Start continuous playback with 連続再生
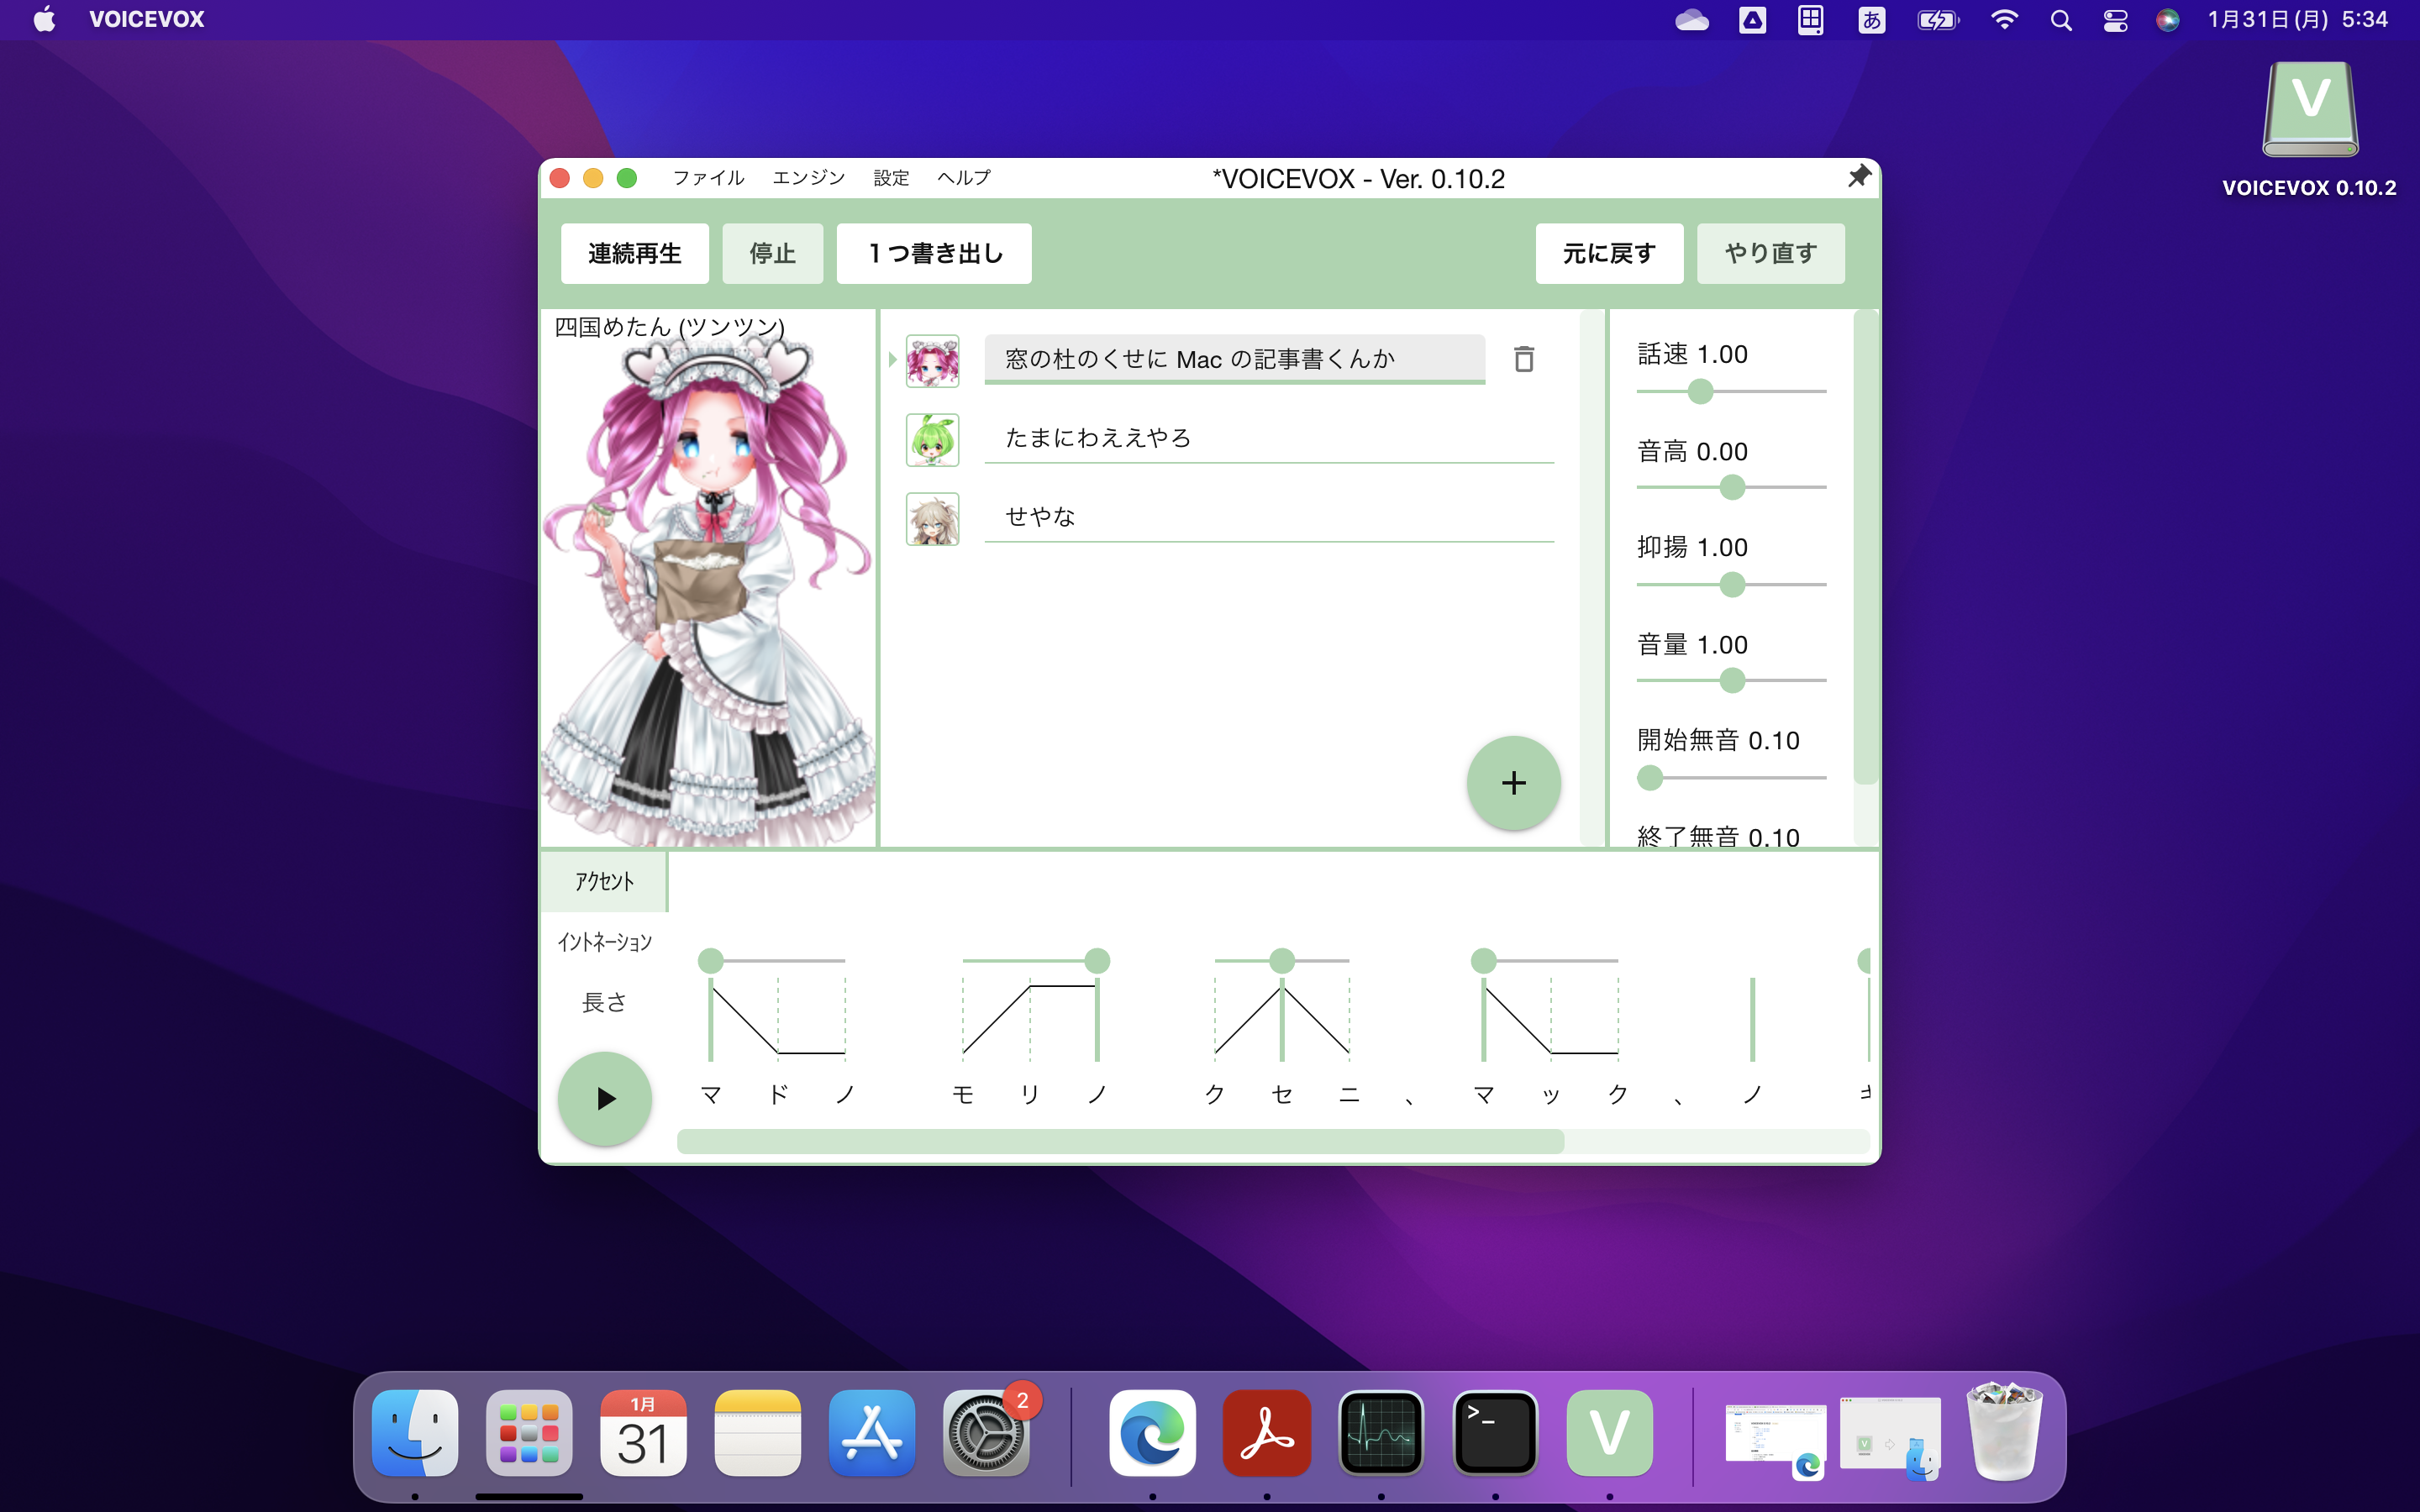 click(x=635, y=253)
